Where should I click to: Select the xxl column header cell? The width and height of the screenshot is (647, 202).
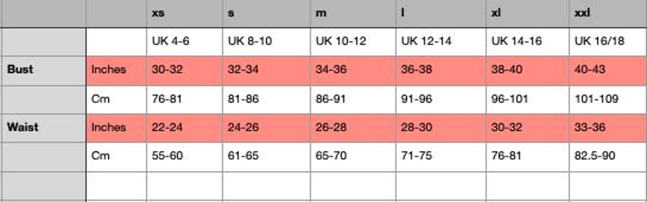coord(608,13)
